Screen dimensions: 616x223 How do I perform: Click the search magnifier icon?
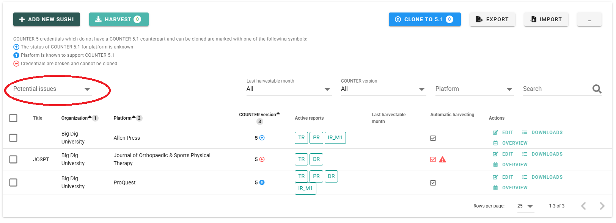coord(597,89)
